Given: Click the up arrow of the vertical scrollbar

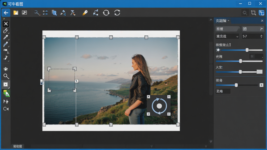Looking at the screenshot, I should click(x=211, y=20).
